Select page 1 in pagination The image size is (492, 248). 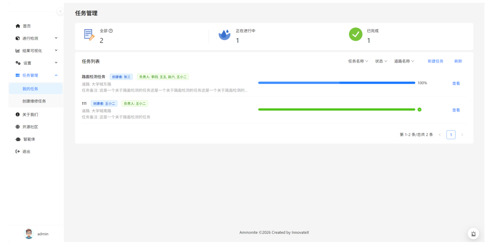451,135
